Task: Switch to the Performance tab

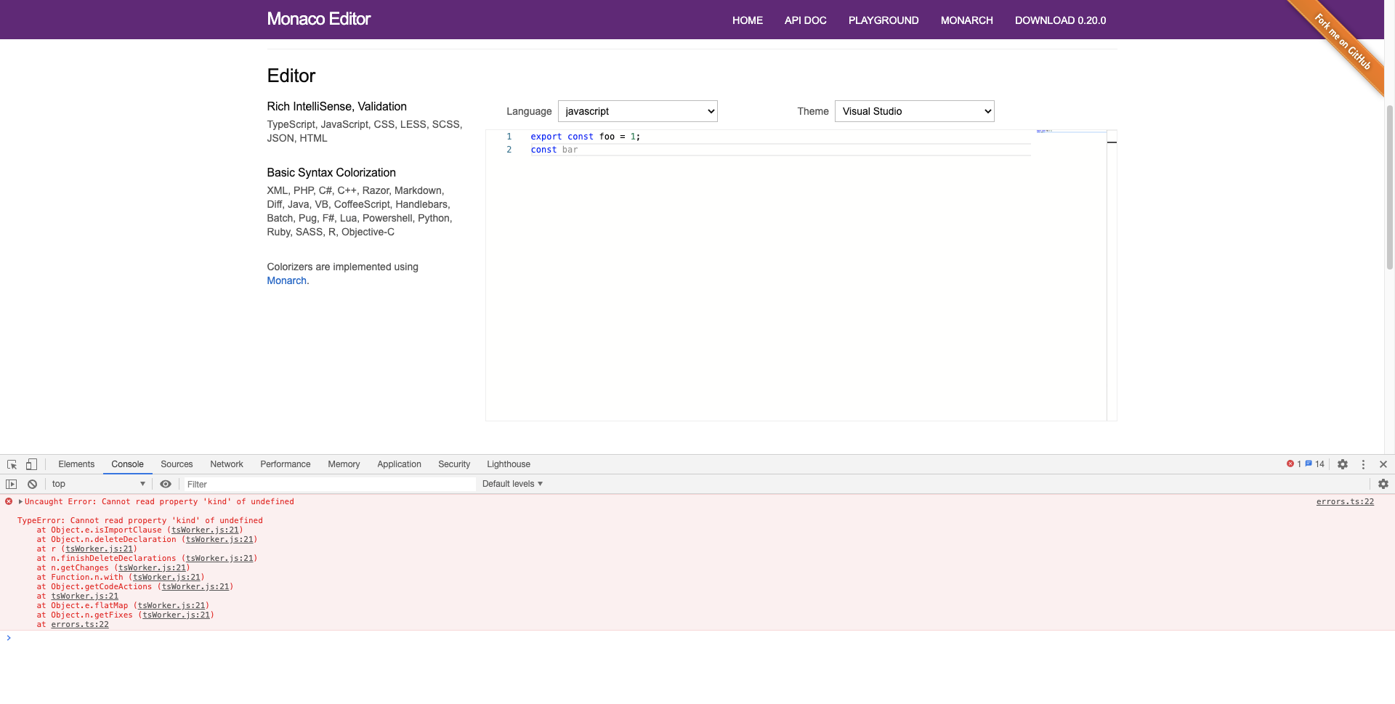Action: coord(286,464)
